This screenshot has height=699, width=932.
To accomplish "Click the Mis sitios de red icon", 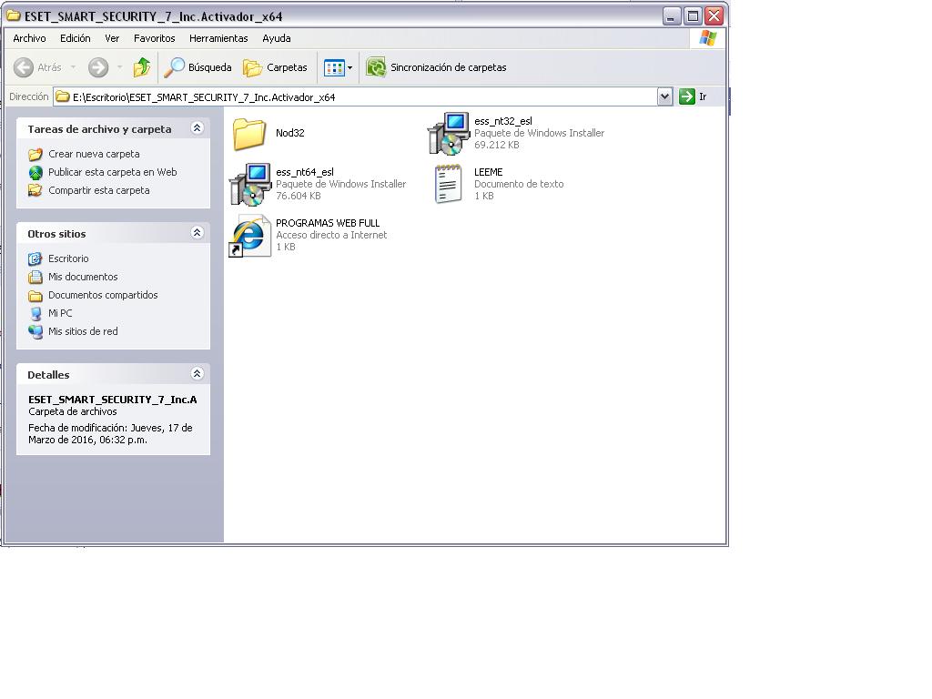I will click(x=35, y=331).
